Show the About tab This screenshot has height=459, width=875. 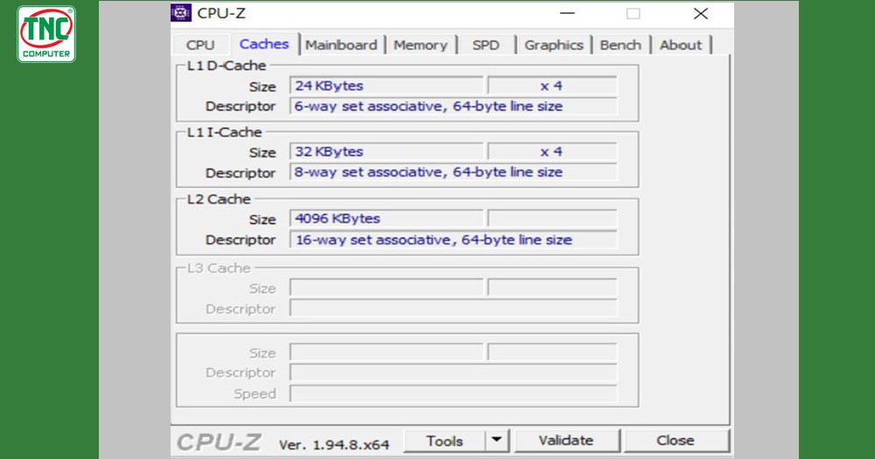[x=680, y=45]
